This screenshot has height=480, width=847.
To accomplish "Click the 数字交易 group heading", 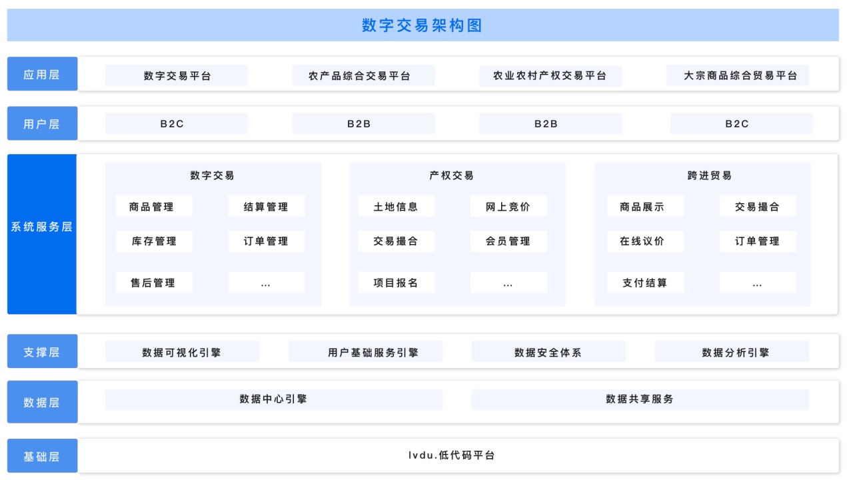I will click(213, 175).
